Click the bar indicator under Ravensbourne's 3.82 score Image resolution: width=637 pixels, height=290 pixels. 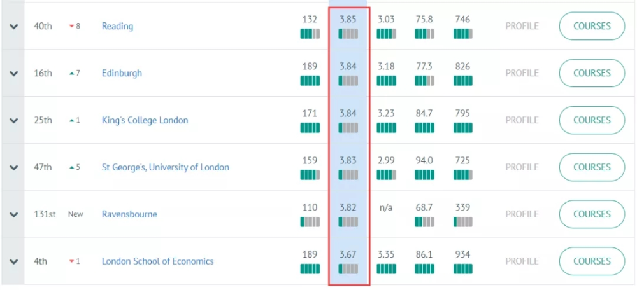coord(348,222)
